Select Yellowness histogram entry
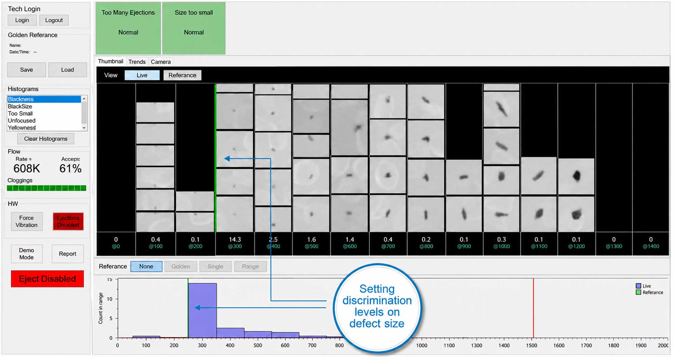 coord(44,127)
